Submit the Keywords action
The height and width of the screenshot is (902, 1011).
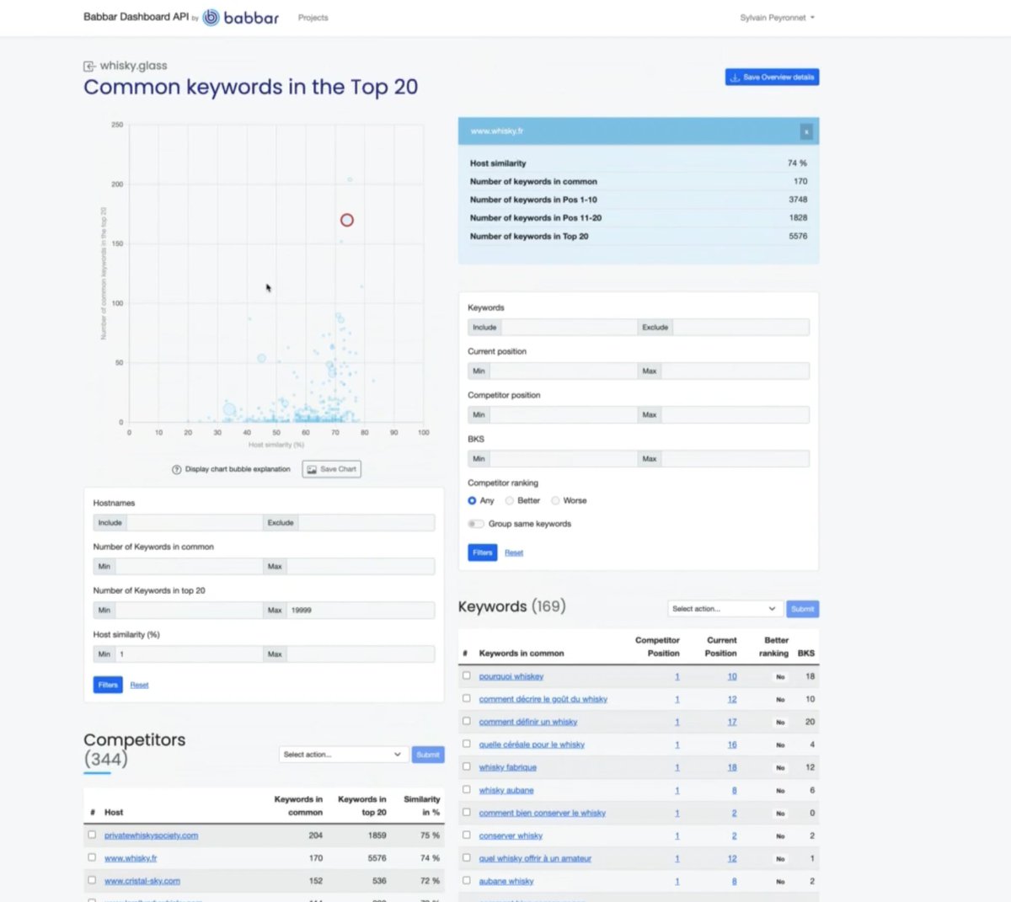803,609
